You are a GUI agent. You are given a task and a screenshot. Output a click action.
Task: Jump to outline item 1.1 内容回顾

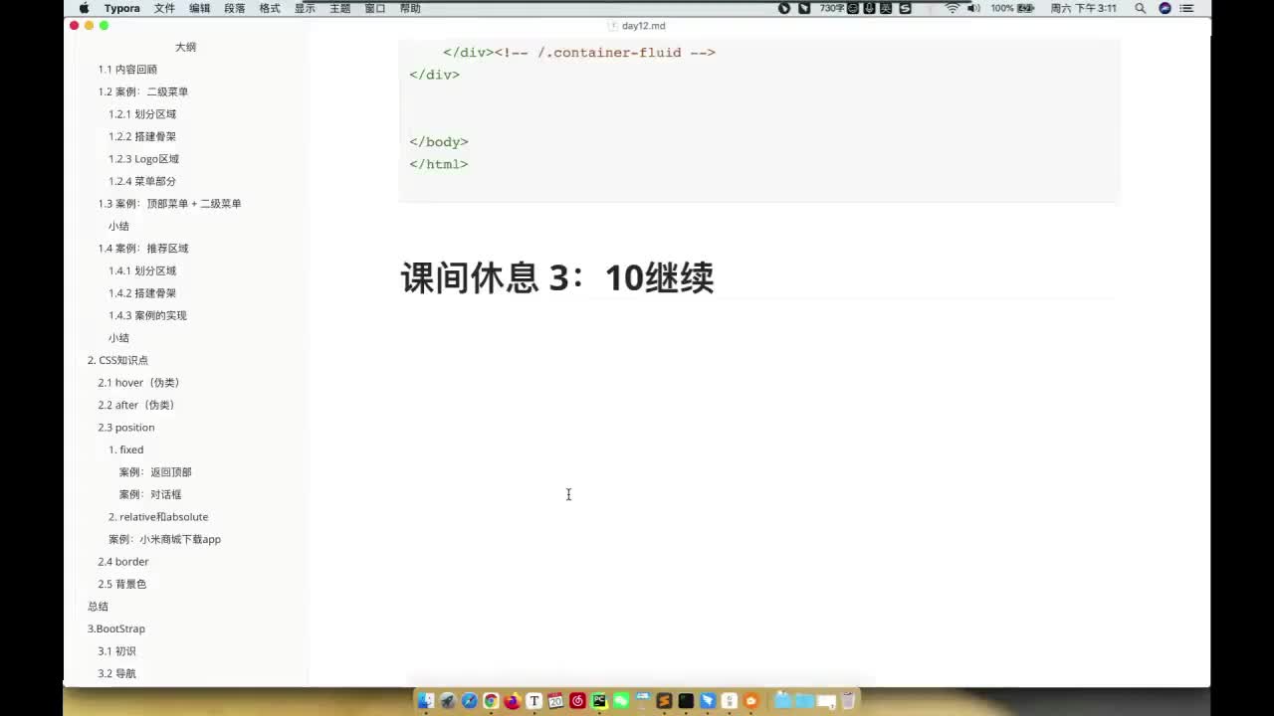127,70
